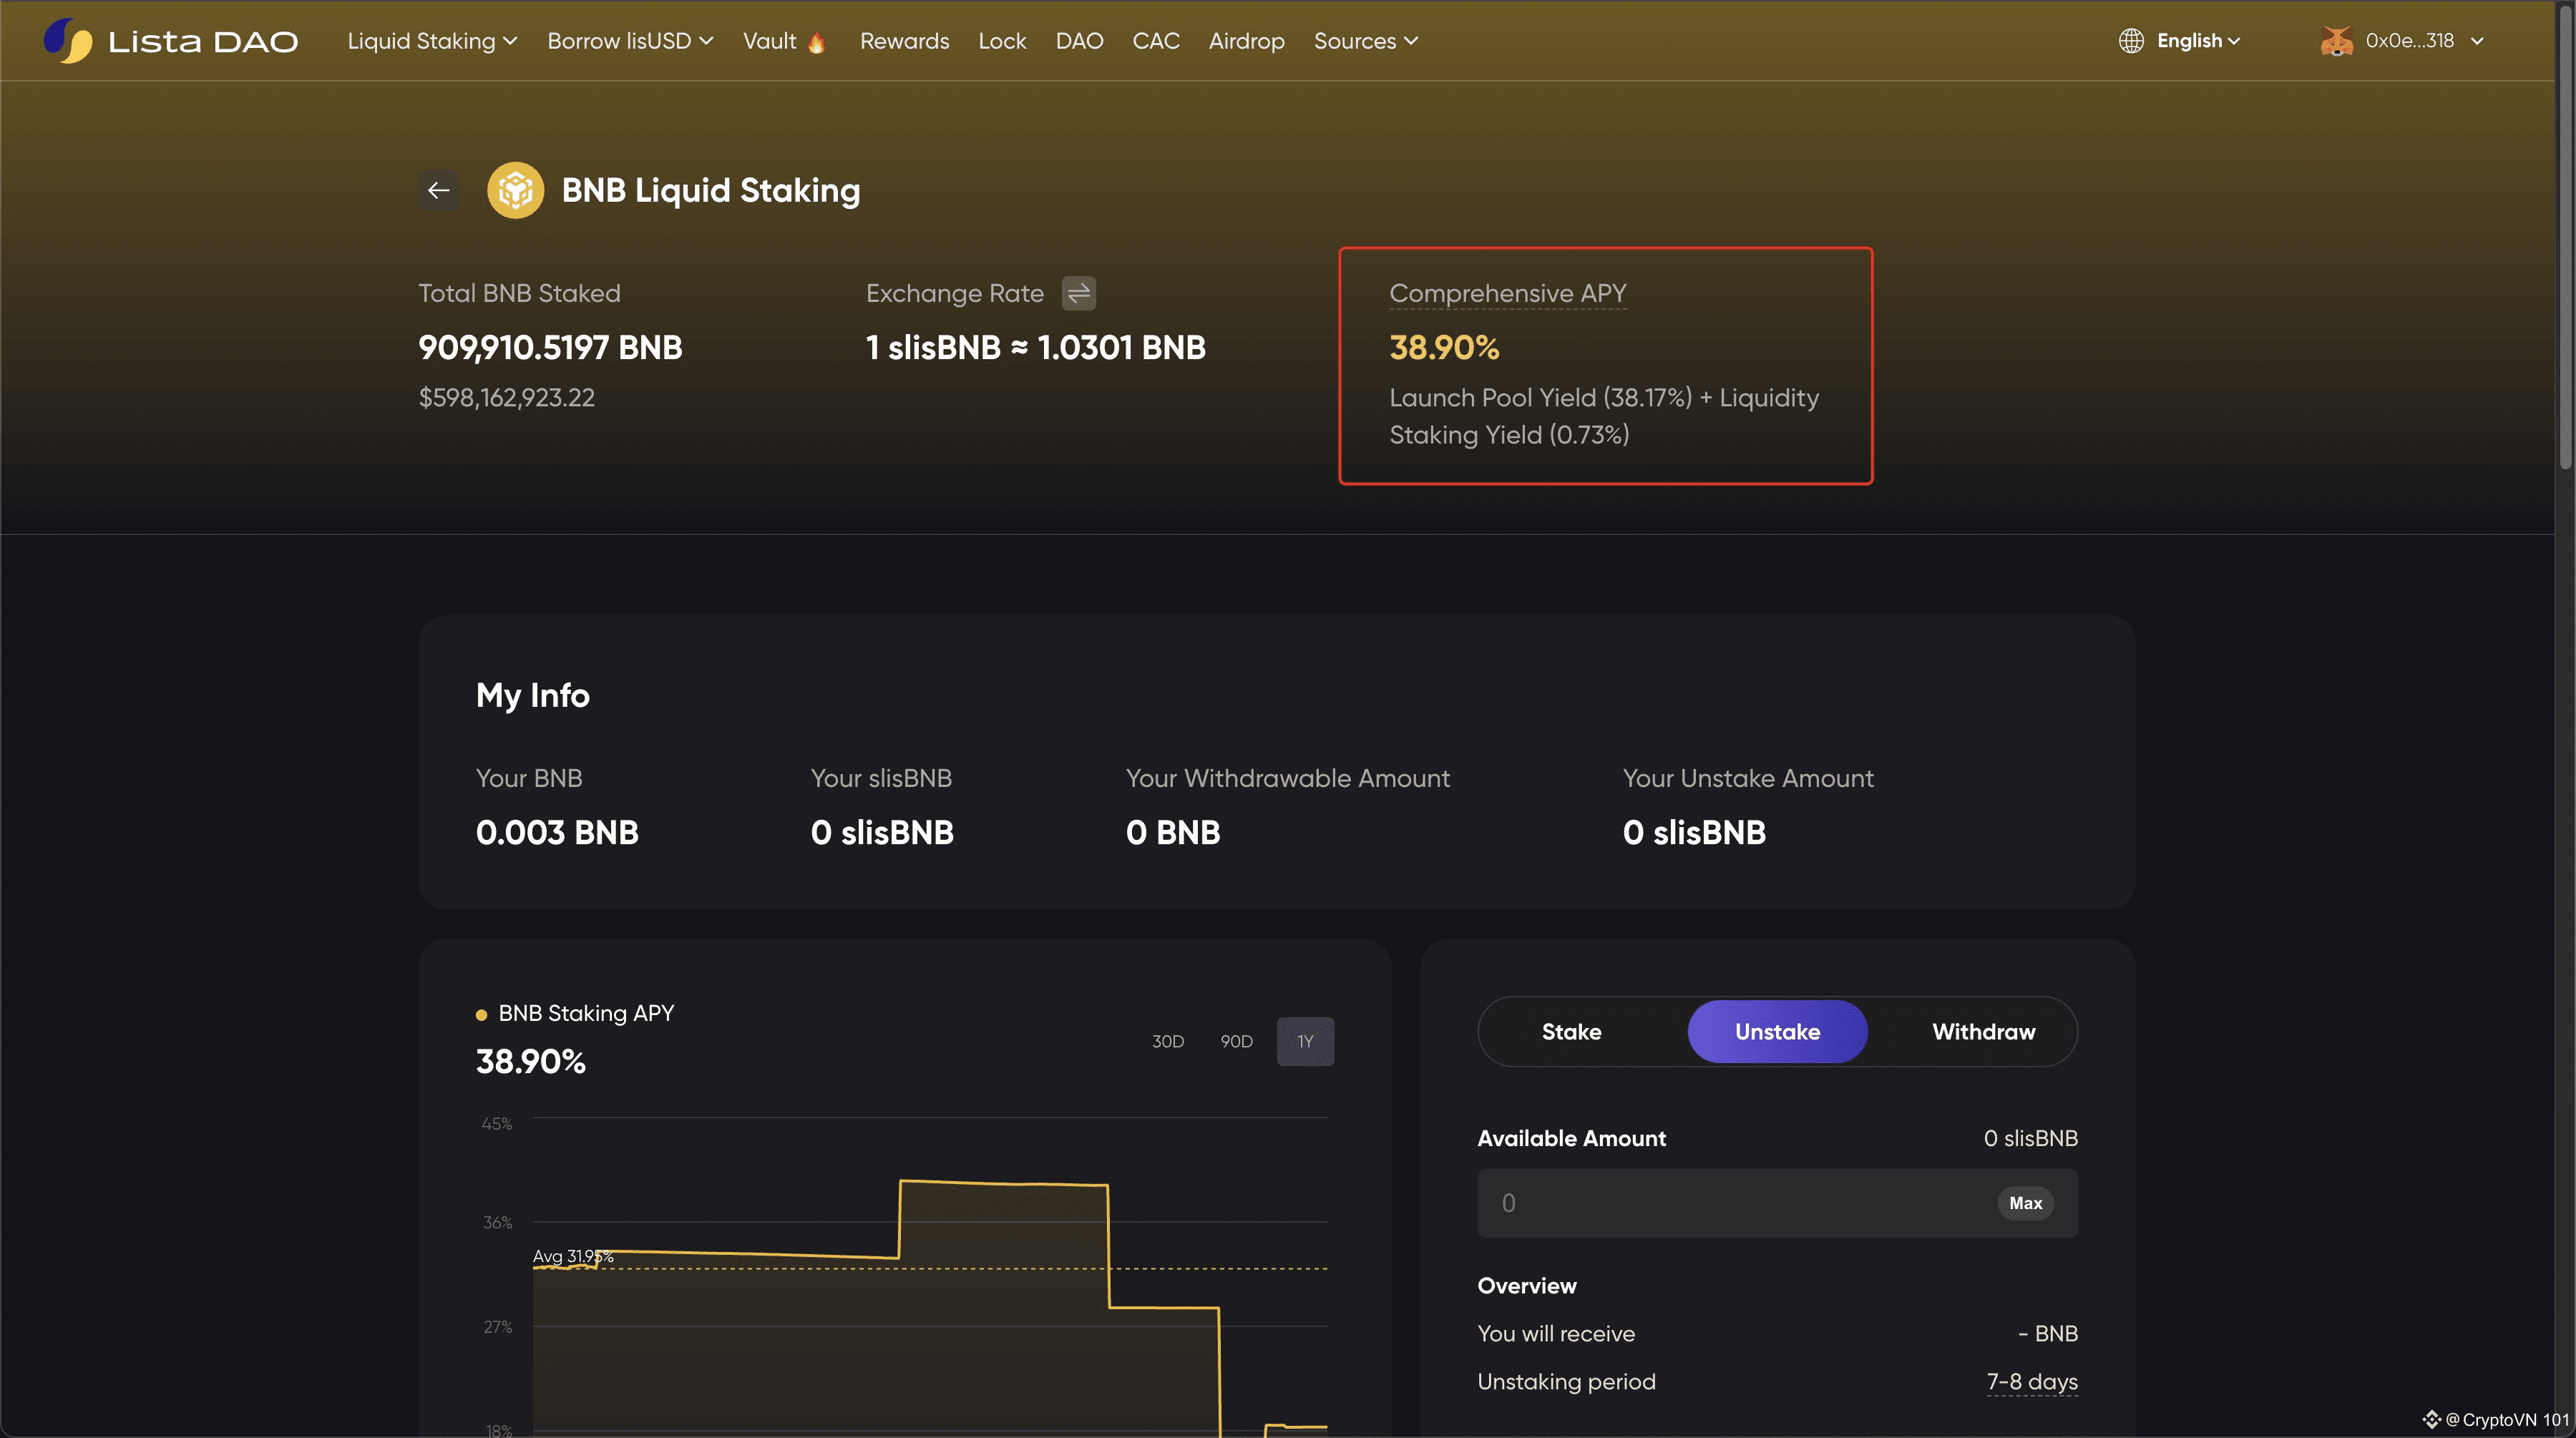Open the Sources dropdown menu

coord(1365,41)
